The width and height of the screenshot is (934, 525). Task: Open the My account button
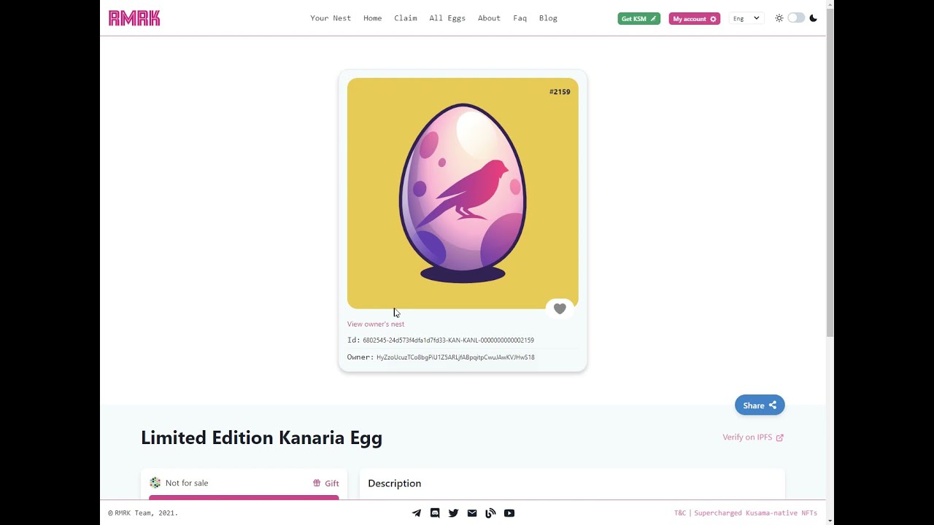tap(694, 19)
